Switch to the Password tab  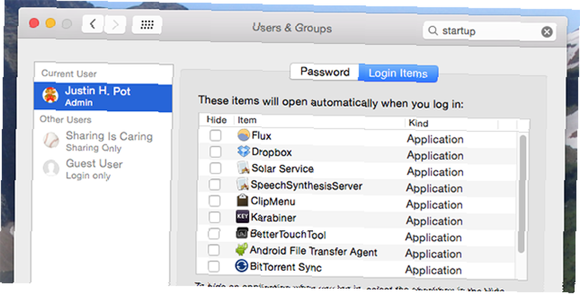[325, 72]
